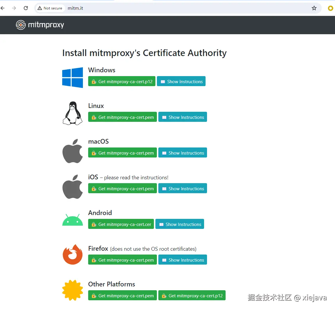The width and height of the screenshot is (335, 310).
Task: Click the Not secure warning badge
Action: (50, 8)
